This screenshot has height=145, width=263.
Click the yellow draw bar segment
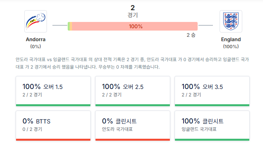(x=71, y=26)
